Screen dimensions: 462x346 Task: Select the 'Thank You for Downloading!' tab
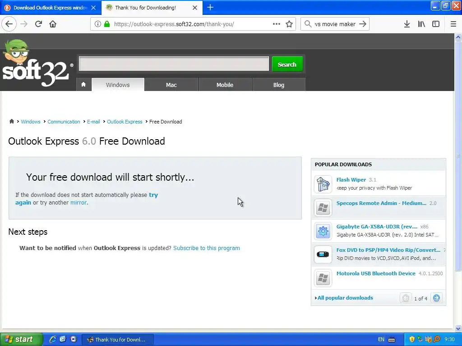(152, 8)
